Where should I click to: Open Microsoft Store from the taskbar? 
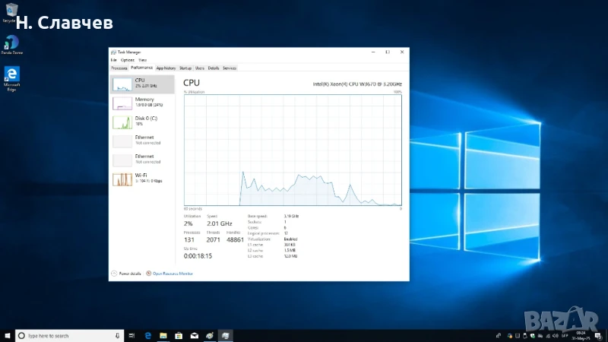pyautogui.click(x=179, y=335)
